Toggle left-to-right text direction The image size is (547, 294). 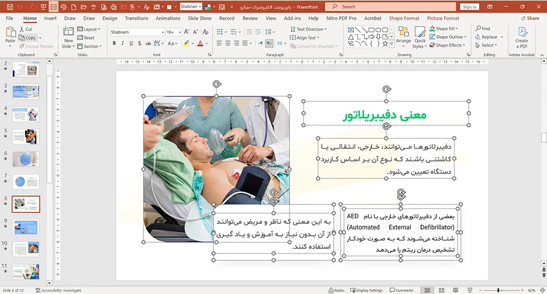[x=260, y=43]
